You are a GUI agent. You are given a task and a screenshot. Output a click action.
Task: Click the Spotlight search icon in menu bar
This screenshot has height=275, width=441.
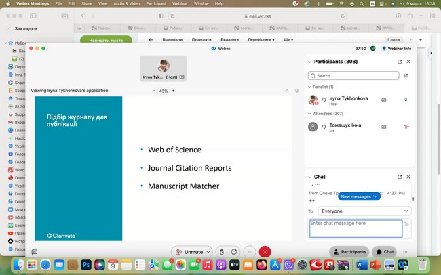[x=362, y=3]
